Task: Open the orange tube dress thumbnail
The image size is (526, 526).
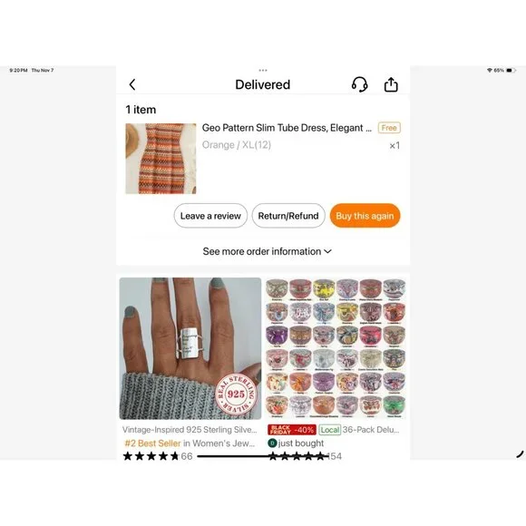Action: click(x=161, y=159)
